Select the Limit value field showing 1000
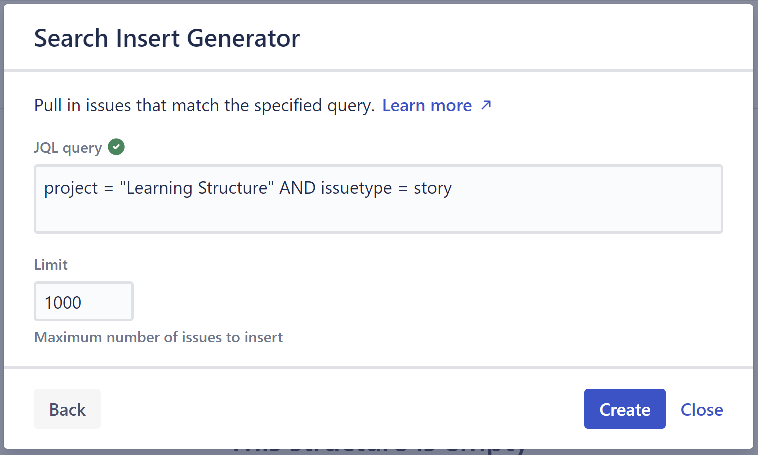This screenshot has height=455, width=758. coord(83,301)
